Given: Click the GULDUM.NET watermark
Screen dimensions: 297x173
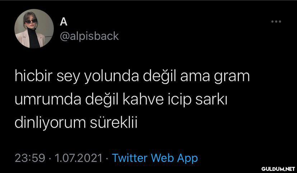Looking at the screenshot, I should click(x=278, y=169).
